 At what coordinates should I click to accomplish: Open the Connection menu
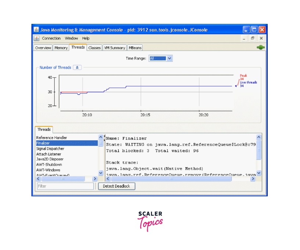click(51, 38)
